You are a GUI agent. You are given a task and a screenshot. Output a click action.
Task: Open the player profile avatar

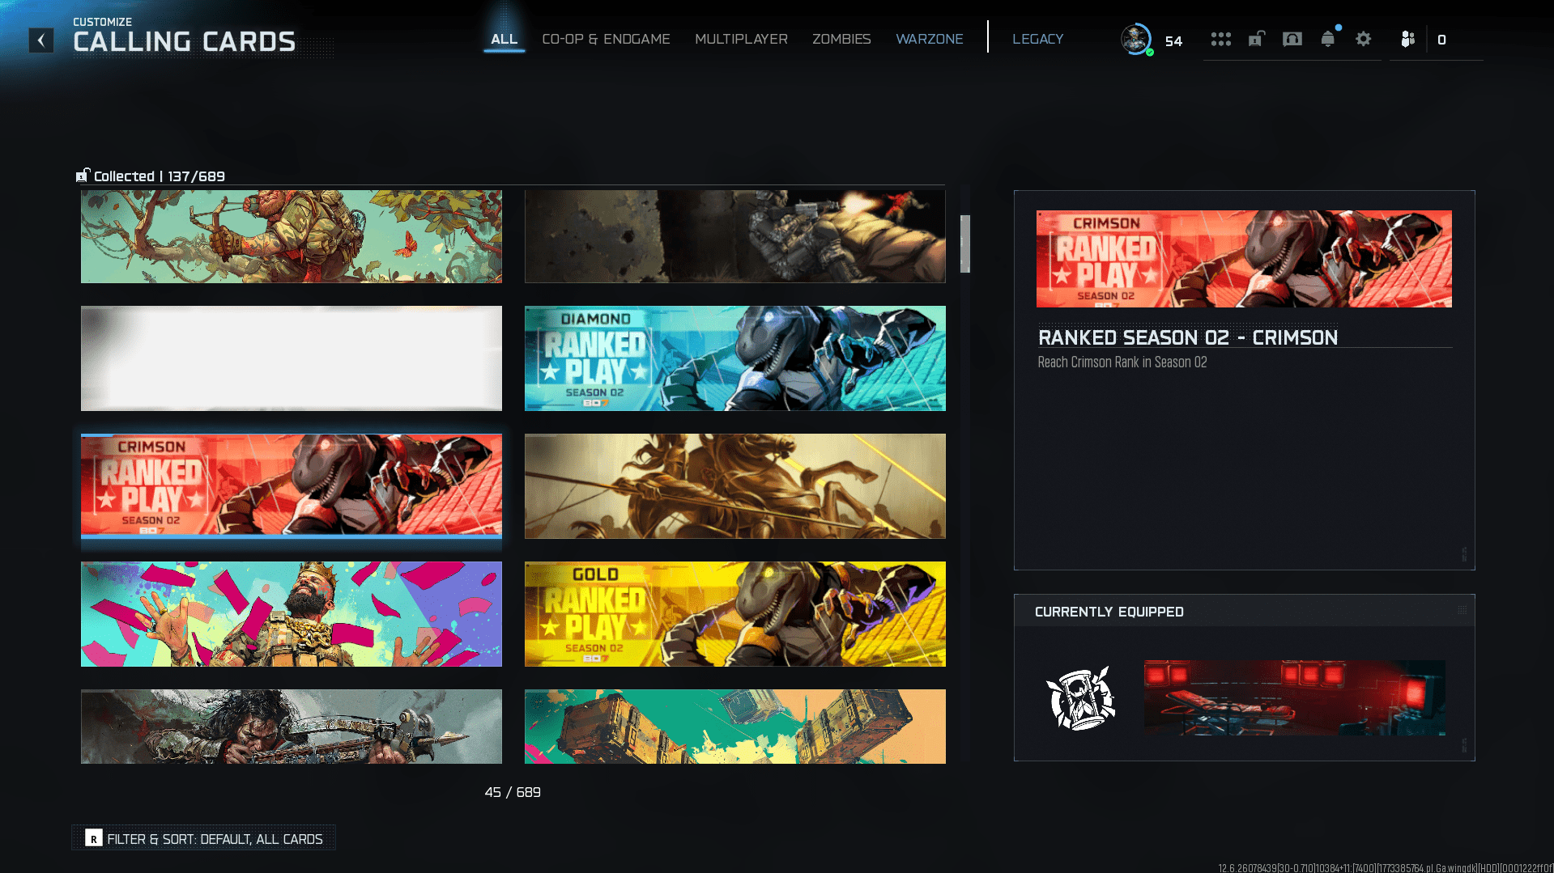coord(1136,39)
